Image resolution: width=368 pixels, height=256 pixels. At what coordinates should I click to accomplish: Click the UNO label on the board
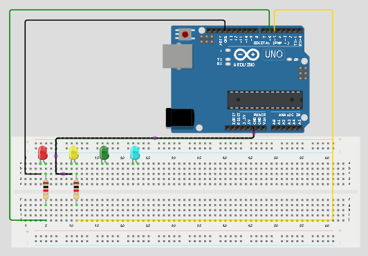[274, 55]
